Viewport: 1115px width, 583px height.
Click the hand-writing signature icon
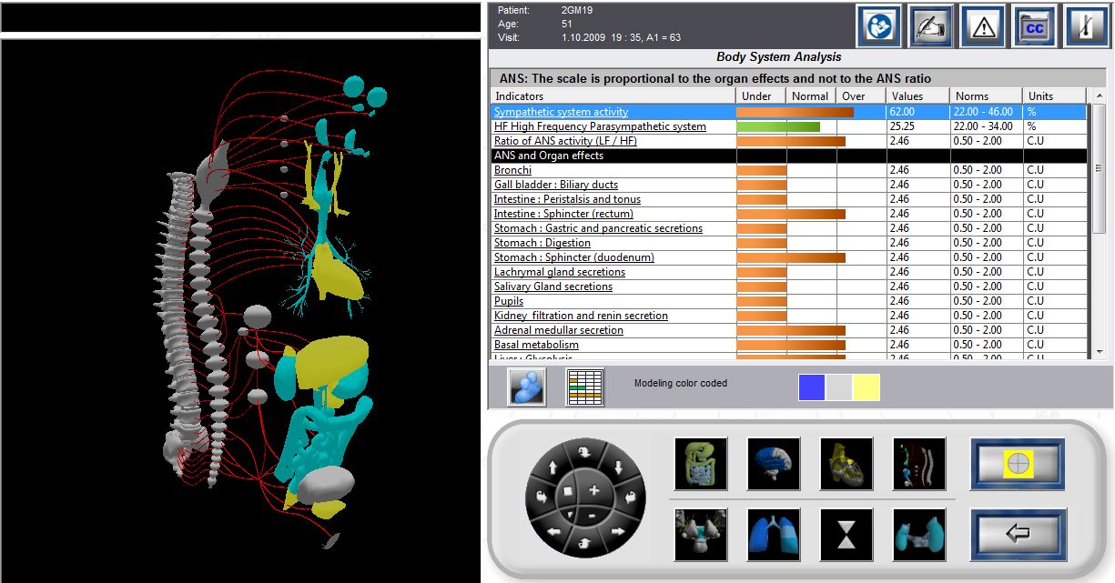[930, 26]
